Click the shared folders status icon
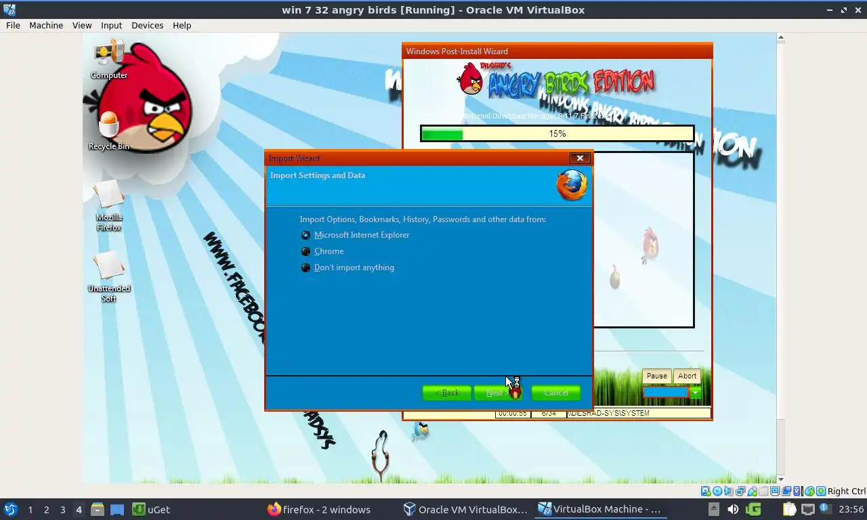The image size is (867, 520). (763, 492)
